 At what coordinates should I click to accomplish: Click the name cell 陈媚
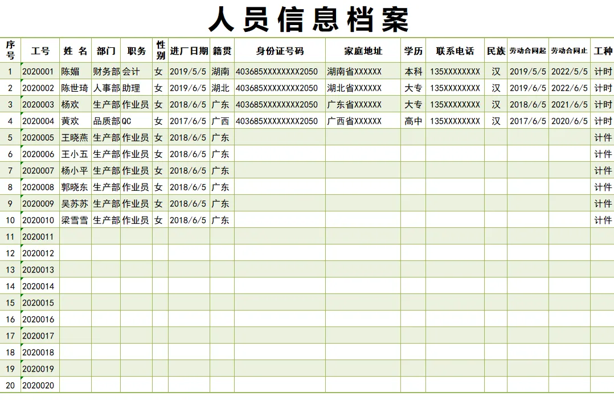(76, 71)
